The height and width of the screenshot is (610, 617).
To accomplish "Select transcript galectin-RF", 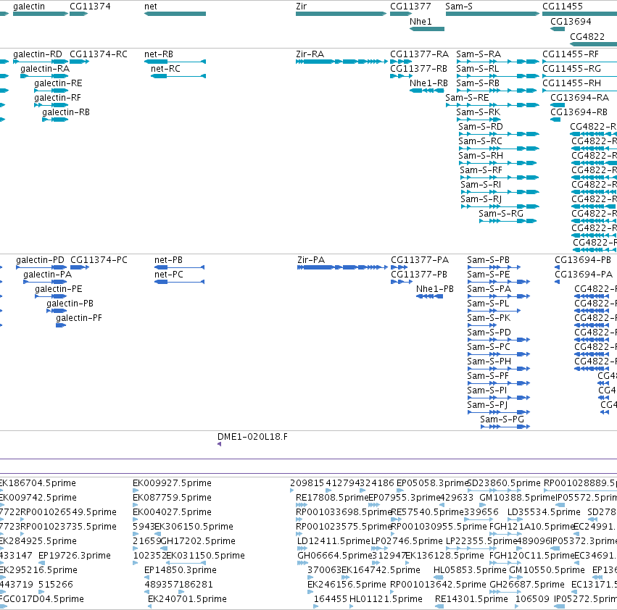I will click(51, 105).
